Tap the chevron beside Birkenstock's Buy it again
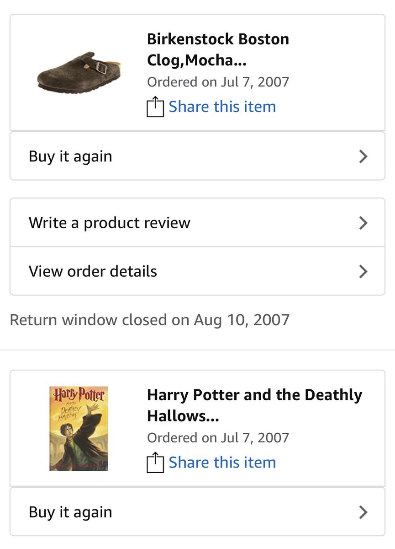 [363, 156]
